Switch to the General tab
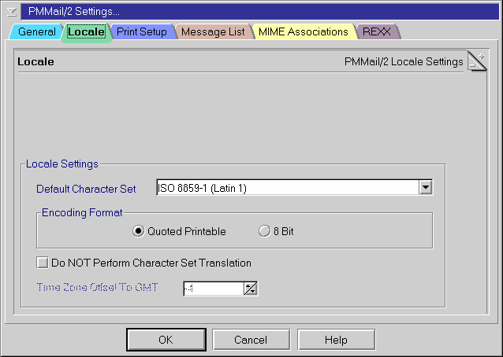The width and height of the screenshot is (503, 357). (x=36, y=32)
